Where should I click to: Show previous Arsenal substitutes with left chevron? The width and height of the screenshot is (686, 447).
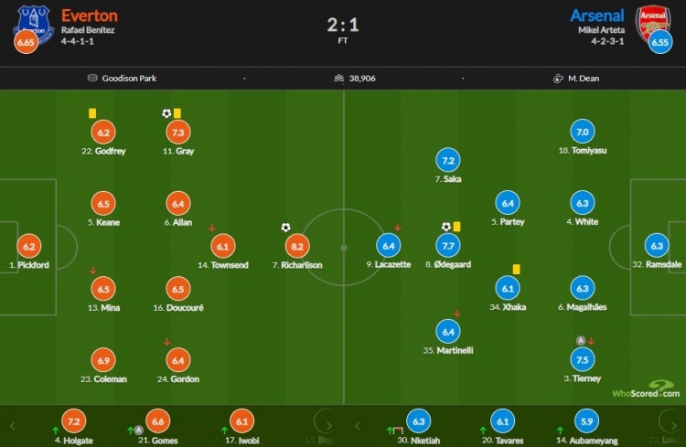point(357,426)
